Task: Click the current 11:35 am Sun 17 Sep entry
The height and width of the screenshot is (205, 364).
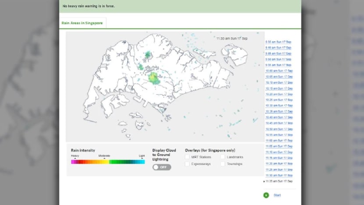Action: point(279,181)
